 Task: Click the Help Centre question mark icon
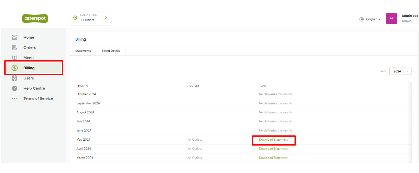14,88
